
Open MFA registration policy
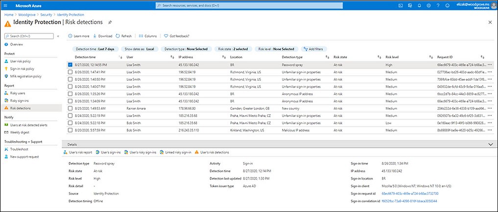pyautogui.click(x=25, y=76)
